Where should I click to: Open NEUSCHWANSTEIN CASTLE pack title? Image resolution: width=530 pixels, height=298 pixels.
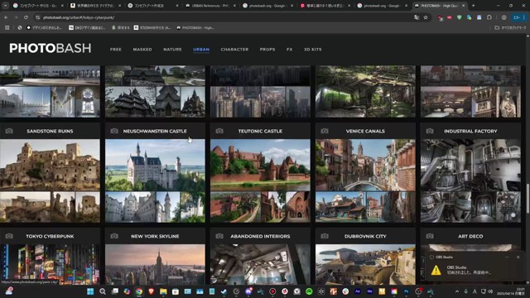pyautogui.click(x=155, y=131)
